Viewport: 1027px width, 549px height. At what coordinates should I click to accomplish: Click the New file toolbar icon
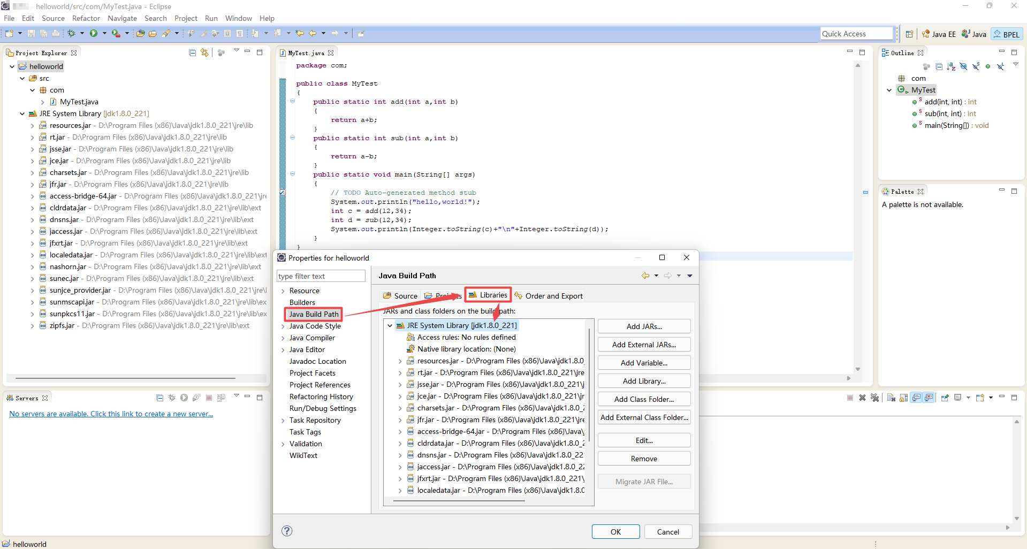click(9, 33)
